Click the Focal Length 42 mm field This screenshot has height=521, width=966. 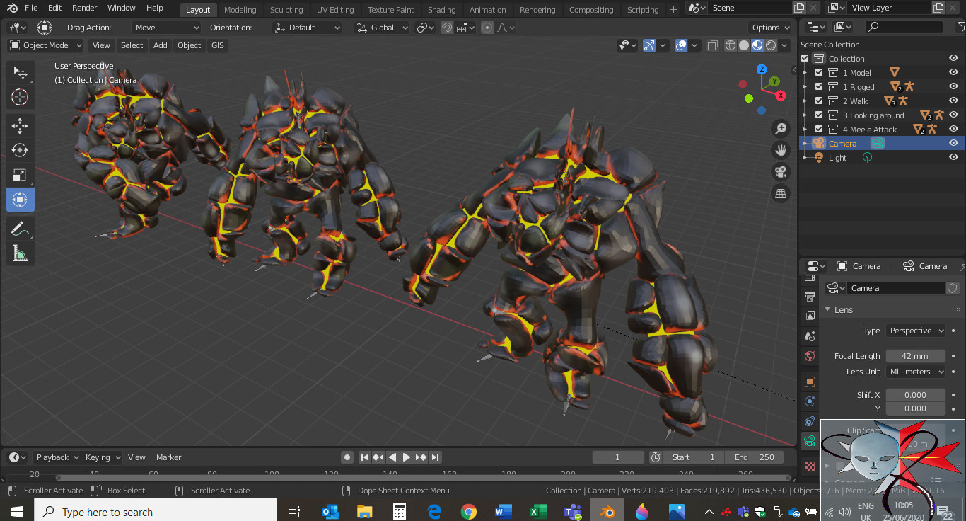point(915,356)
